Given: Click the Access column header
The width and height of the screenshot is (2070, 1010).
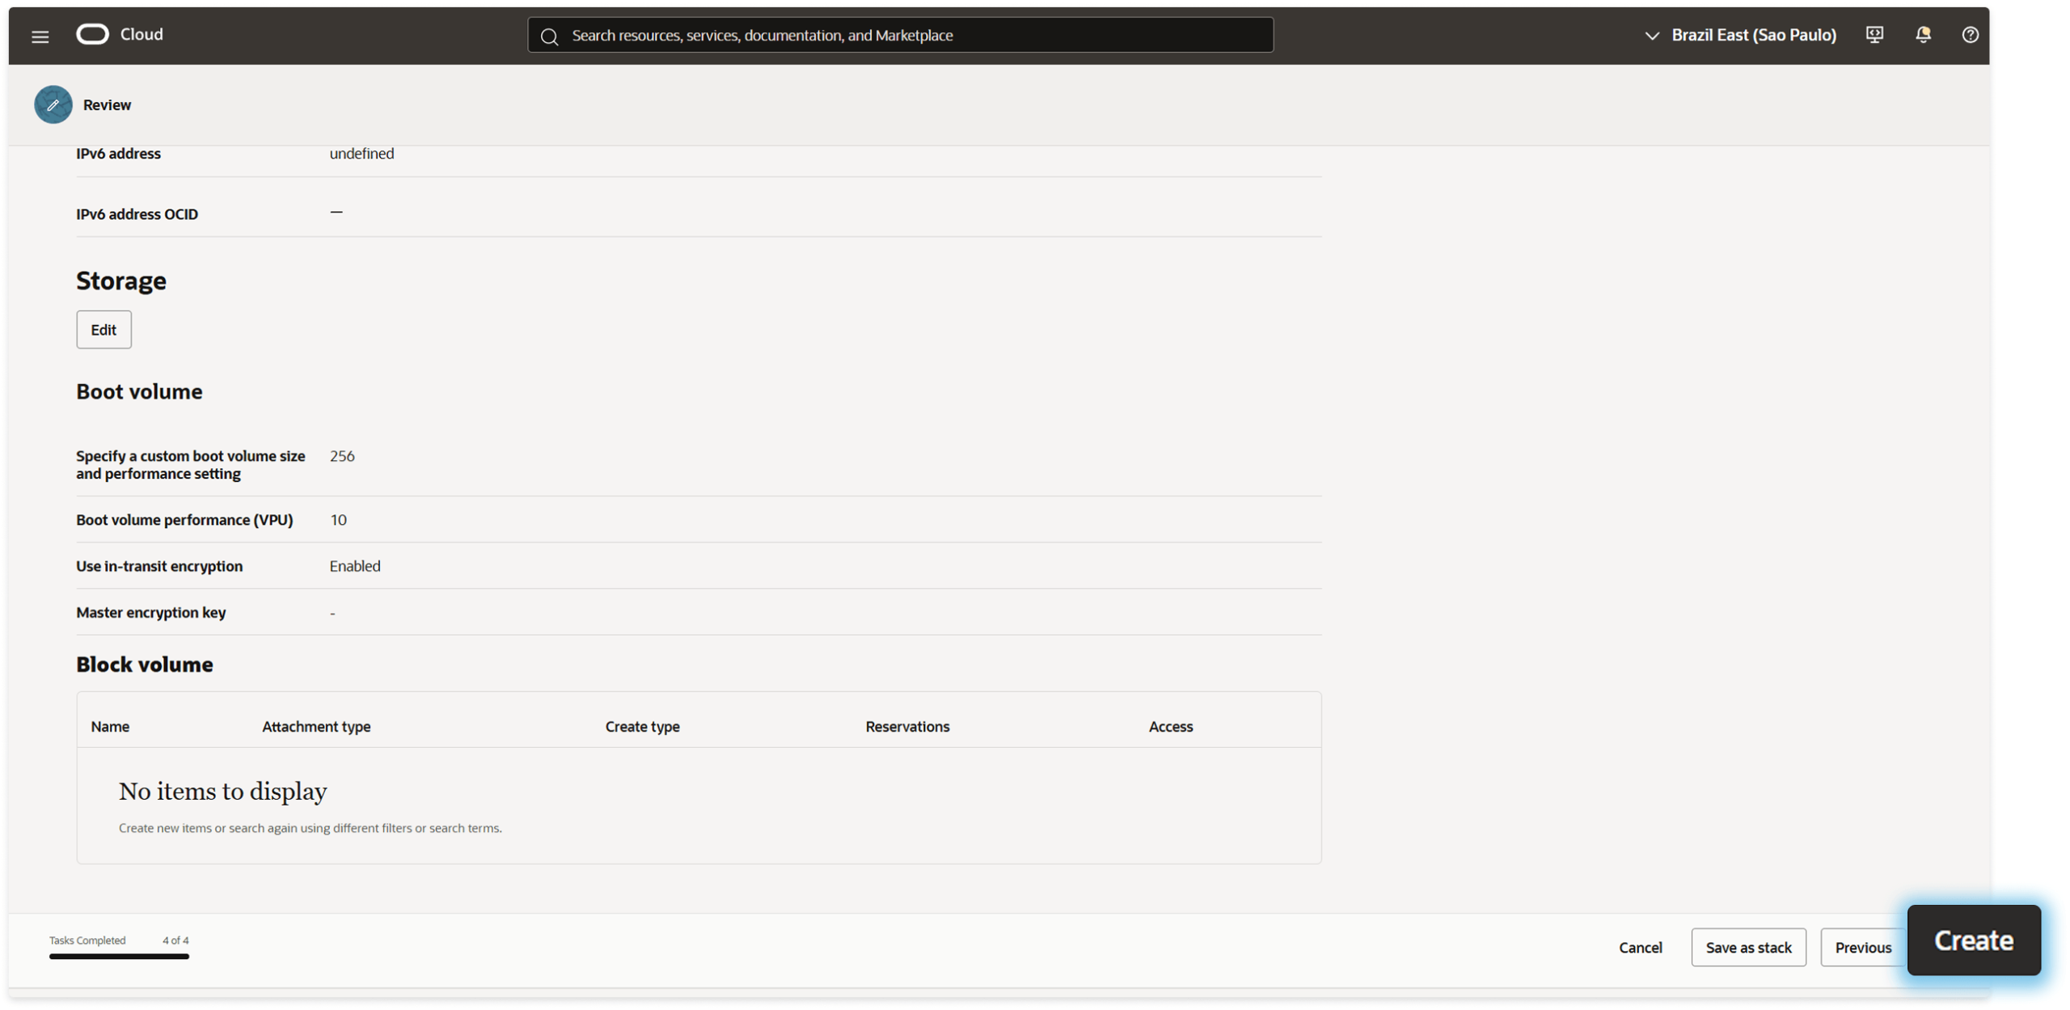Looking at the screenshot, I should point(1170,726).
